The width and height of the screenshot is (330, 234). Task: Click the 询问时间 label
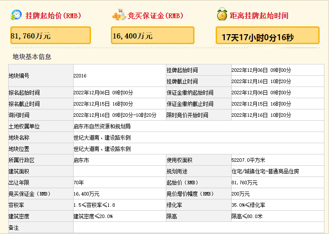[19, 115]
